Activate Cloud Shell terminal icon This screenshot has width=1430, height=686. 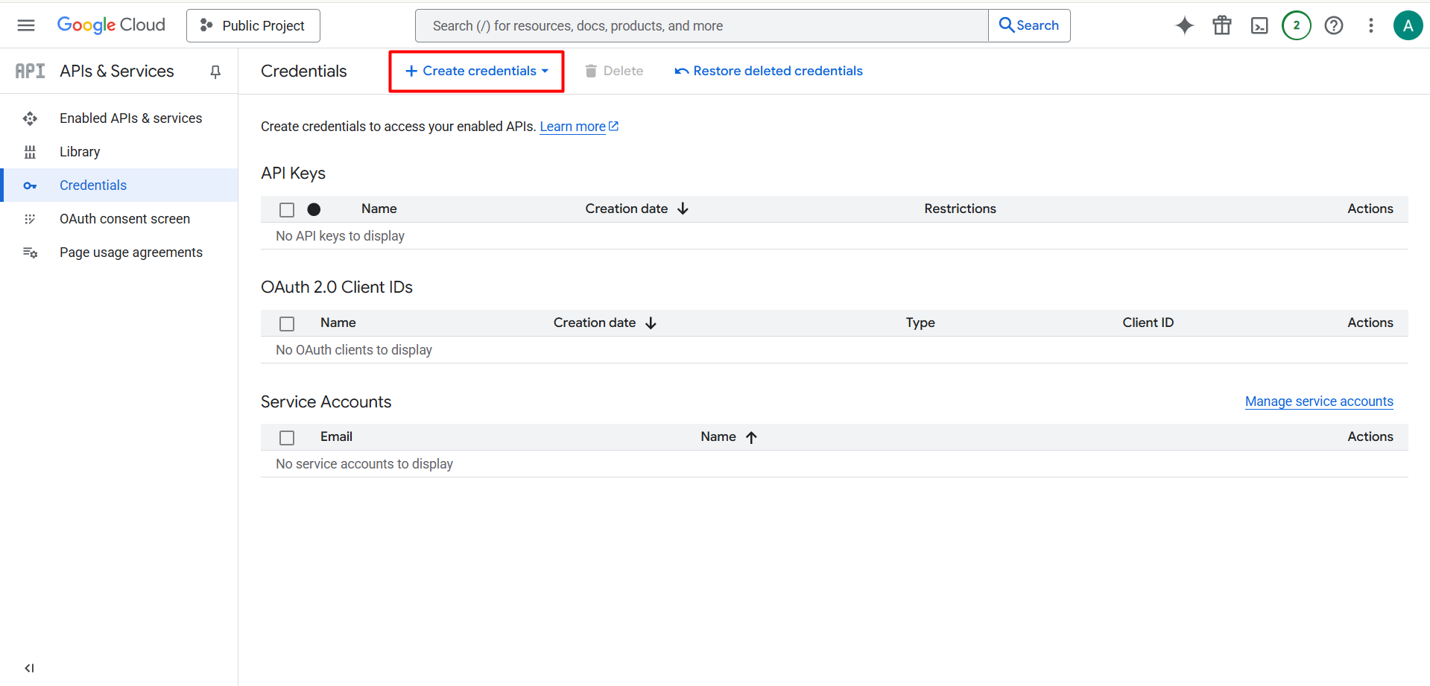(1259, 25)
